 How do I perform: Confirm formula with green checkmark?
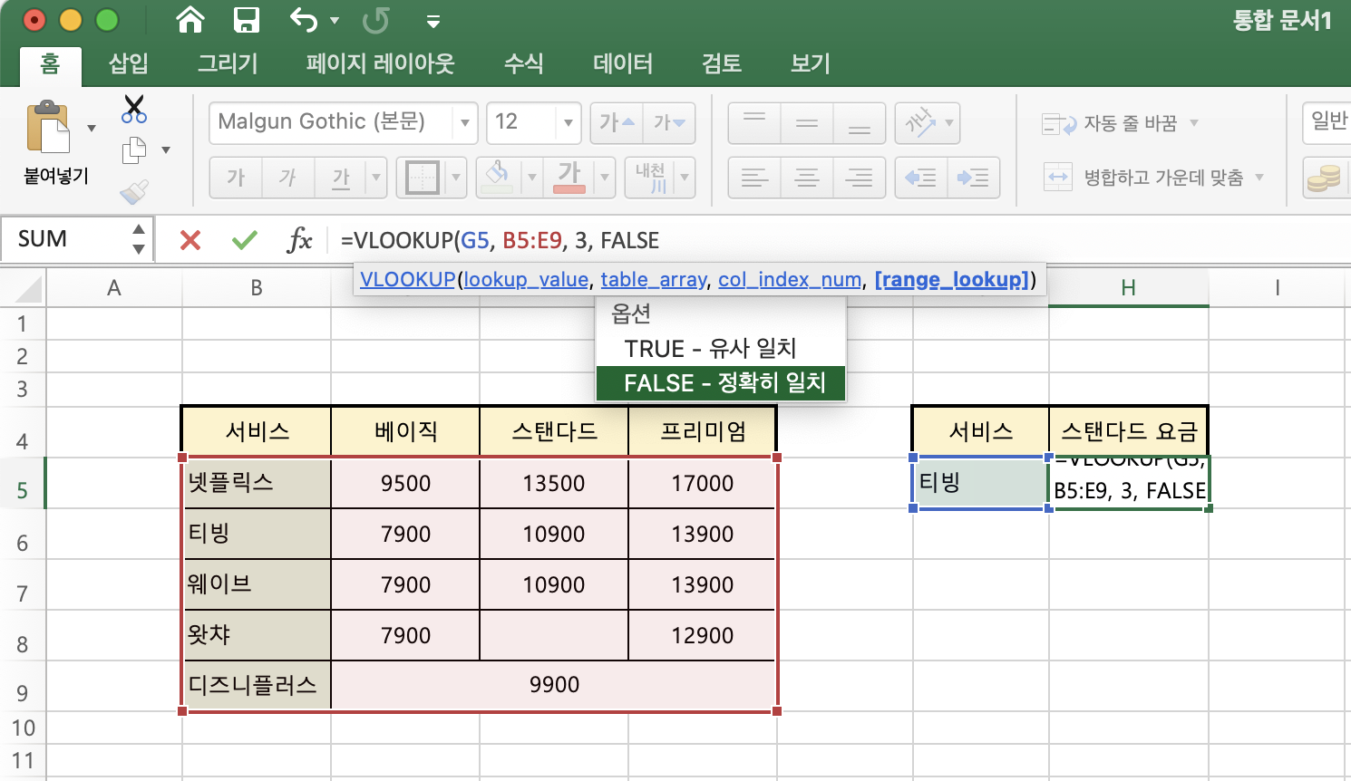[245, 240]
